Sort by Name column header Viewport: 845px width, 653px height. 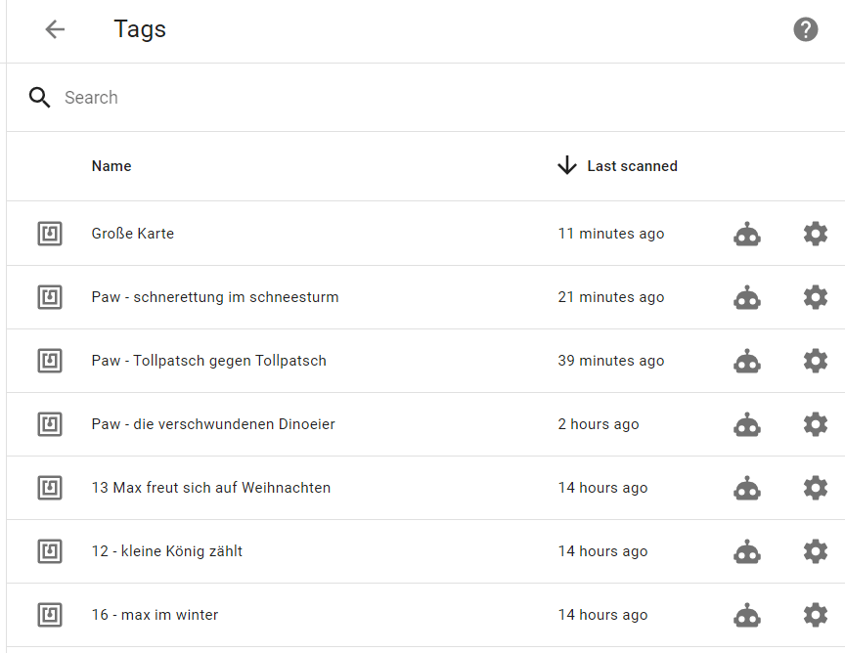[111, 166]
